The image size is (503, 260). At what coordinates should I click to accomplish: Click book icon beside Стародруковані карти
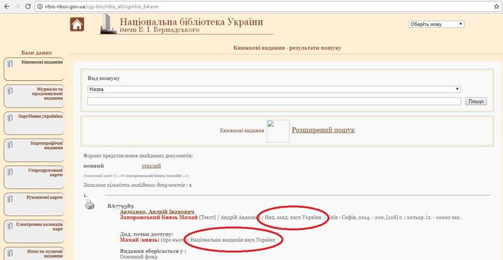10,172
